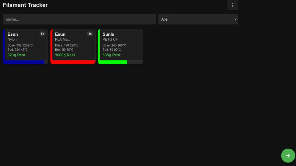The width and height of the screenshot is (296, 166).
Task: Click the green color stripe on Sunlu card
Action: pos(99,46)
